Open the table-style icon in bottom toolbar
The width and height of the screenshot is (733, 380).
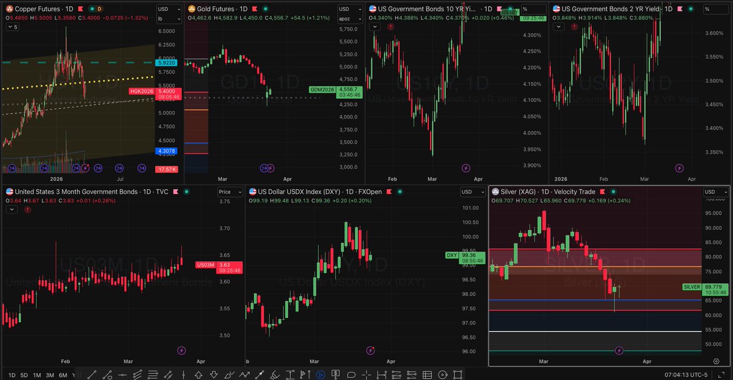427,374
